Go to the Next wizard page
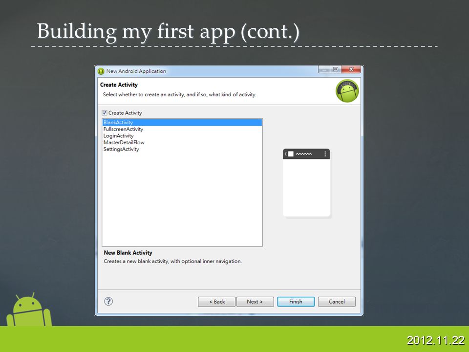Screen dimensions: 469x352 pos(255,302)
